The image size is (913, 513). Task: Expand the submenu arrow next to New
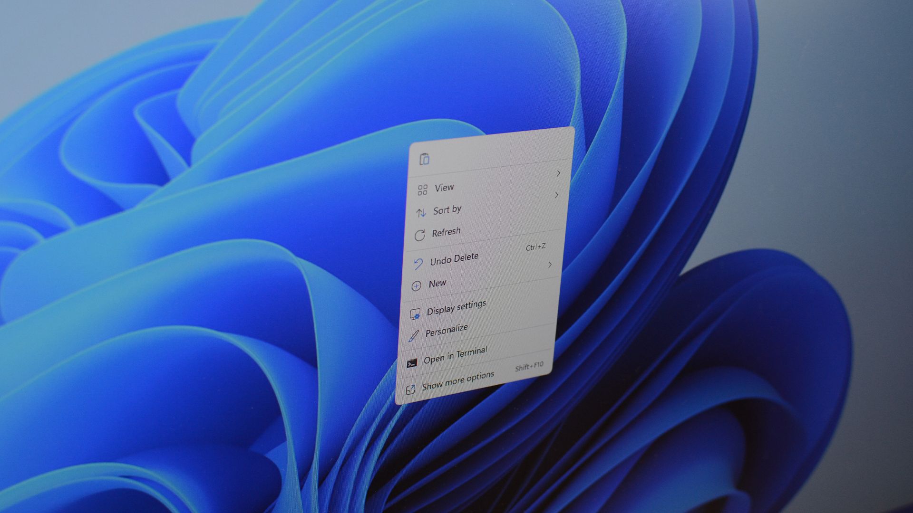(550, 265)
